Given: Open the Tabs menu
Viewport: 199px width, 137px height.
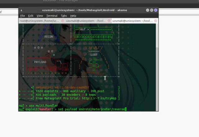Looking at the screenshot, I should 64,16.
